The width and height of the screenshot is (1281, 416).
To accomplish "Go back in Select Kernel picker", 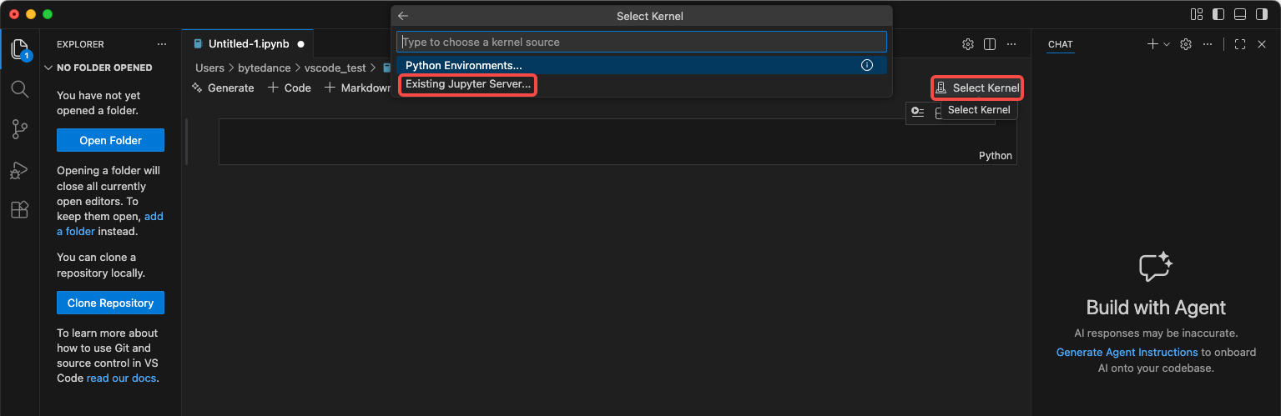I will [403, 16].
